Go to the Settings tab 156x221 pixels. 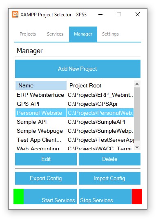pyautogui.click(x=110, y=34)
